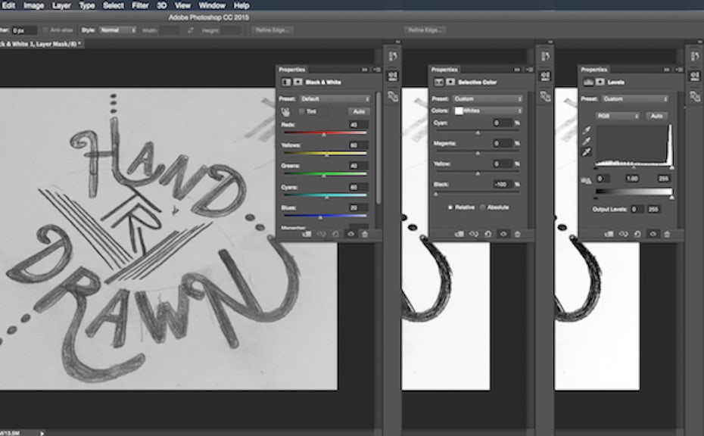Pick the white point eyedropper in Levels

586,153
